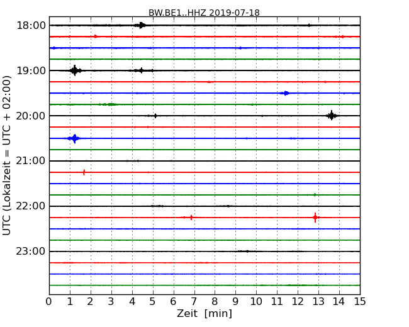Click the 19:00 time axis label
409x327 pixels.
pyautogui.click(x=31, y=70)
